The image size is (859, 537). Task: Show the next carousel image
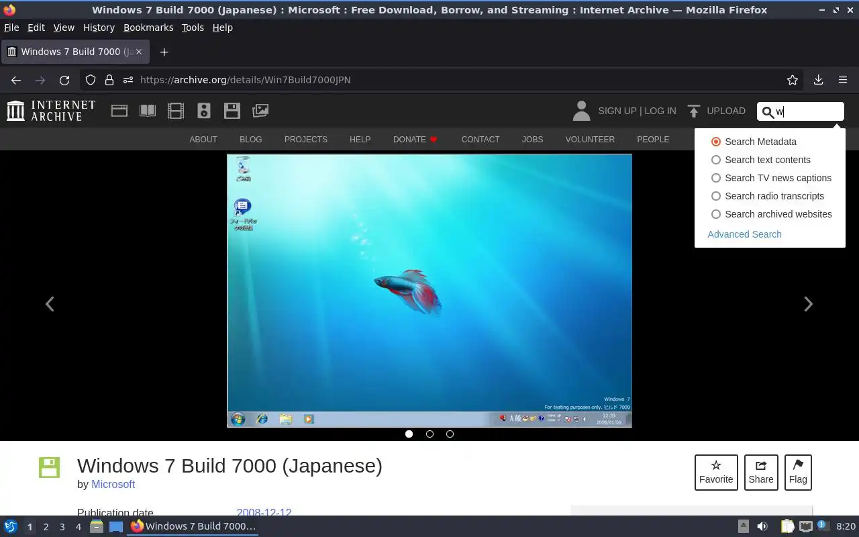[x=808, y=304]
